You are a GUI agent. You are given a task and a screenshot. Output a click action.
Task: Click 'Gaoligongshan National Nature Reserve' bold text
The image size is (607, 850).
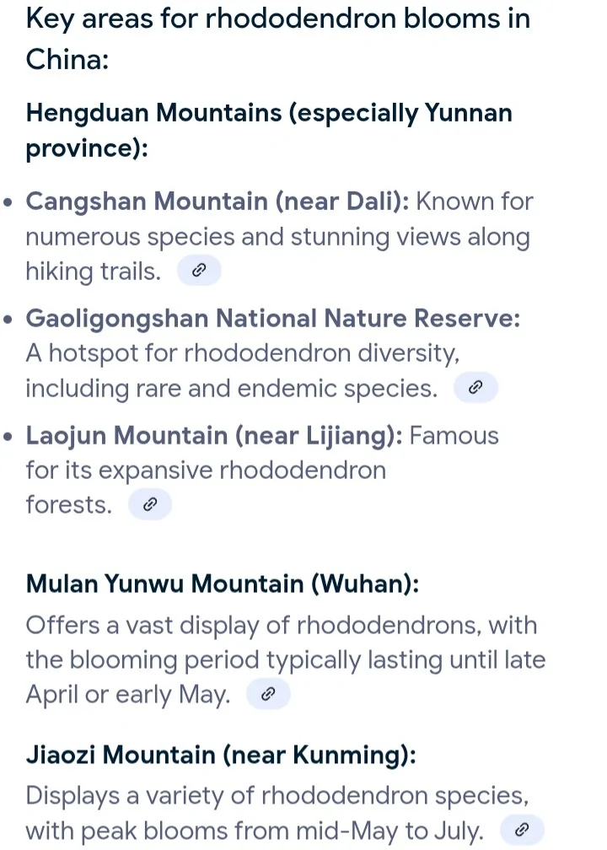272,318
